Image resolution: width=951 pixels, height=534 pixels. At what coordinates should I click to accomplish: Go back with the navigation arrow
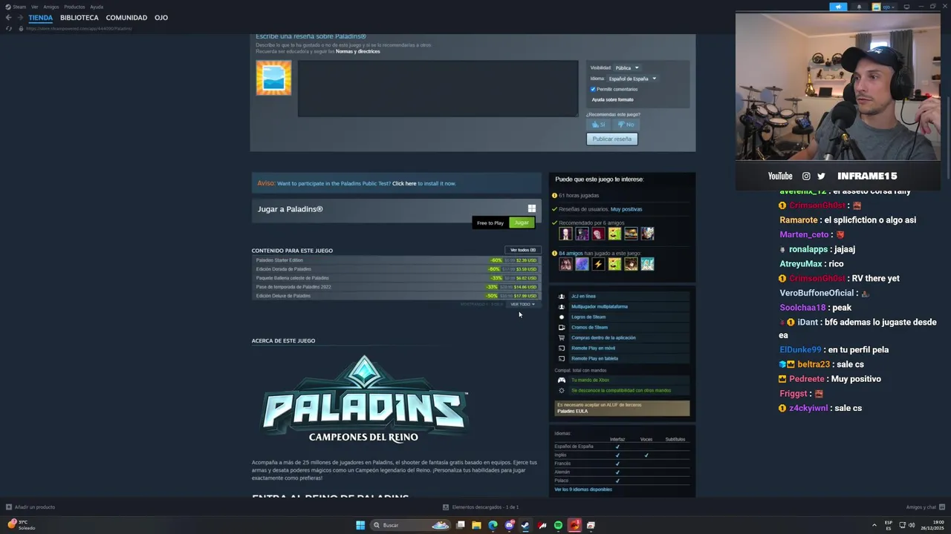8,18
